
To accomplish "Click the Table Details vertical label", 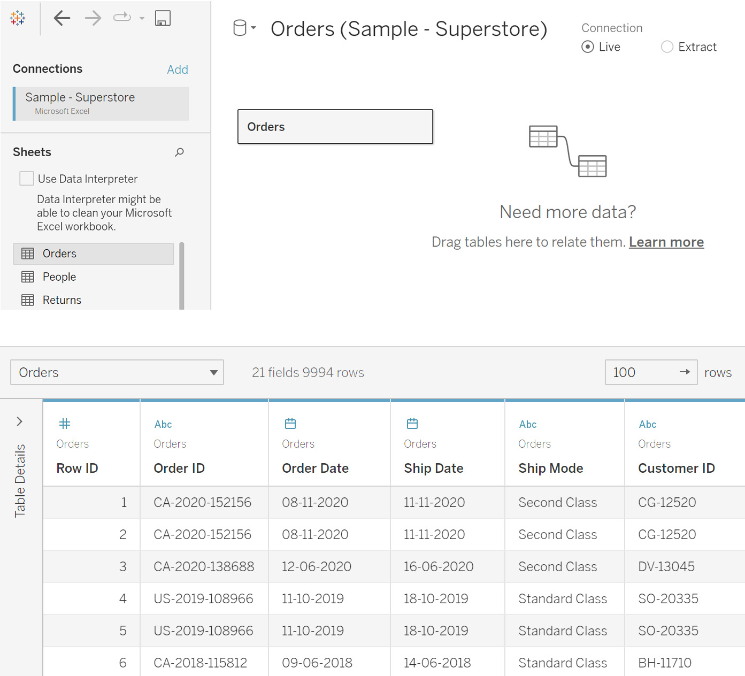I will pyautogui.click(x=20, y=481).
